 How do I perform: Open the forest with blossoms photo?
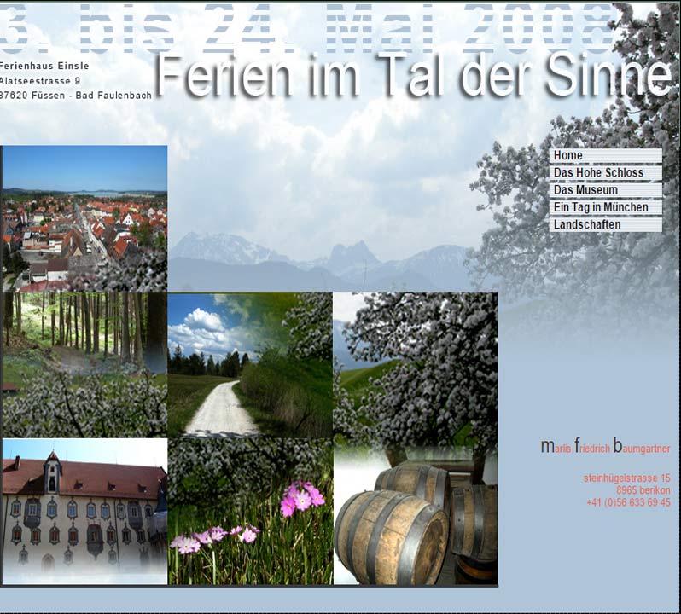pos(84,365)
